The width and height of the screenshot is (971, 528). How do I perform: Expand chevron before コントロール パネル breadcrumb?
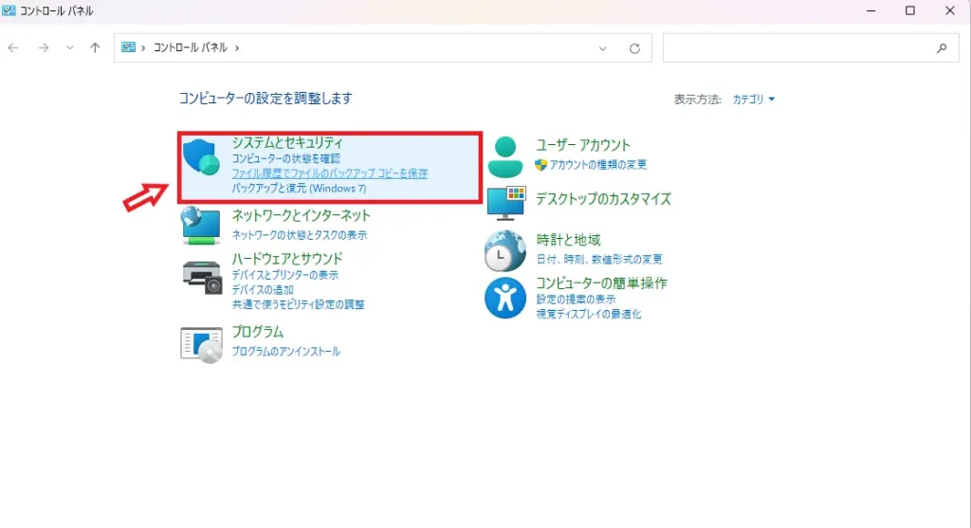click(143, 47)
